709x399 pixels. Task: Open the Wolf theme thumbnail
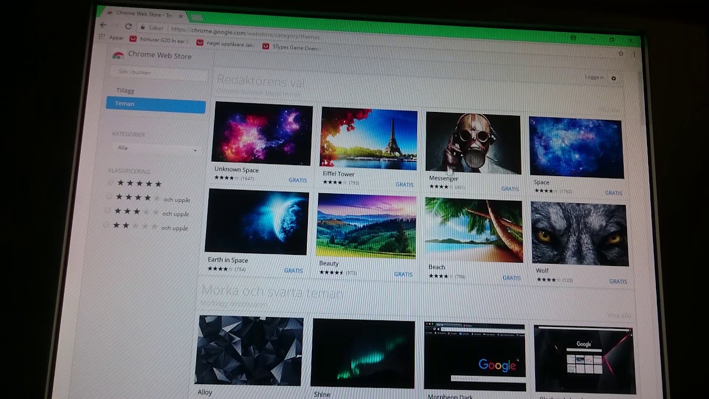tap(579, 234)
